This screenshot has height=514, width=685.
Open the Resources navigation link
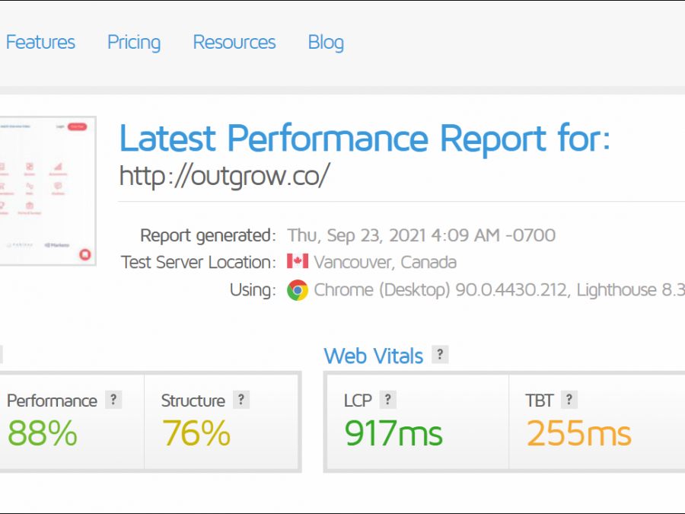(234, 43)
